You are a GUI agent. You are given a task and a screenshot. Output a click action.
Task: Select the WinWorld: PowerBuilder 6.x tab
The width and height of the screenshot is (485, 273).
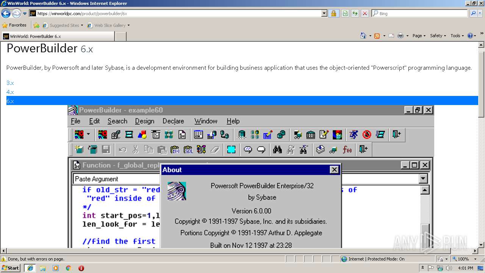click(x=58, y=36)
